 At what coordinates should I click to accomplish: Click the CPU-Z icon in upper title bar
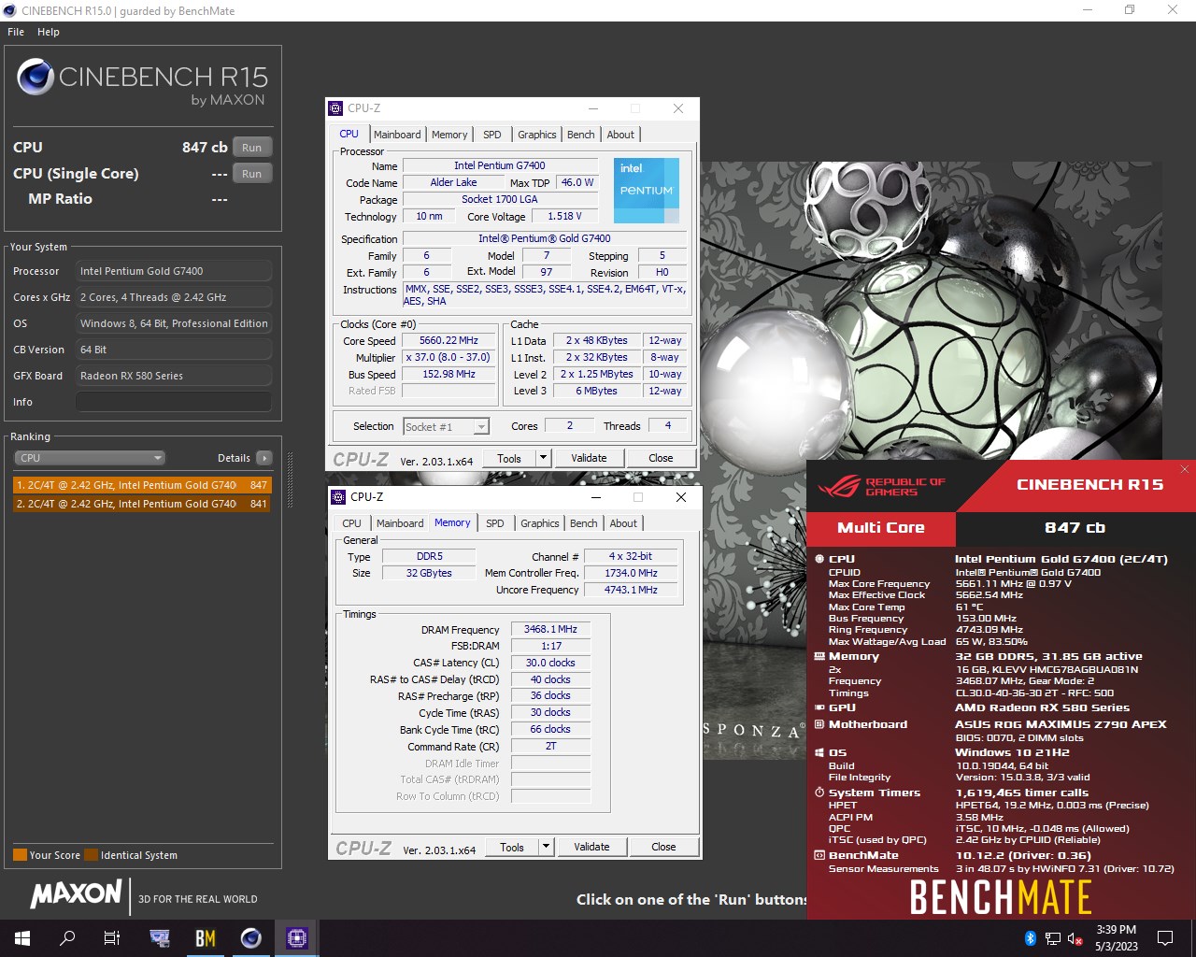coord(336,108)
